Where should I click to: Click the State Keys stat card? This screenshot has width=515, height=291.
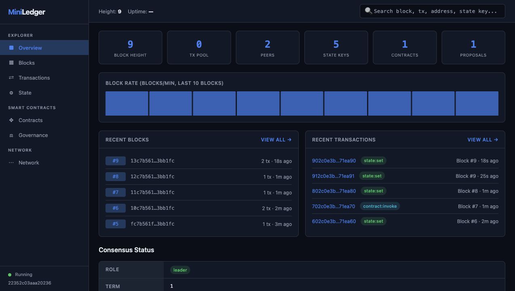pos(336,47)
